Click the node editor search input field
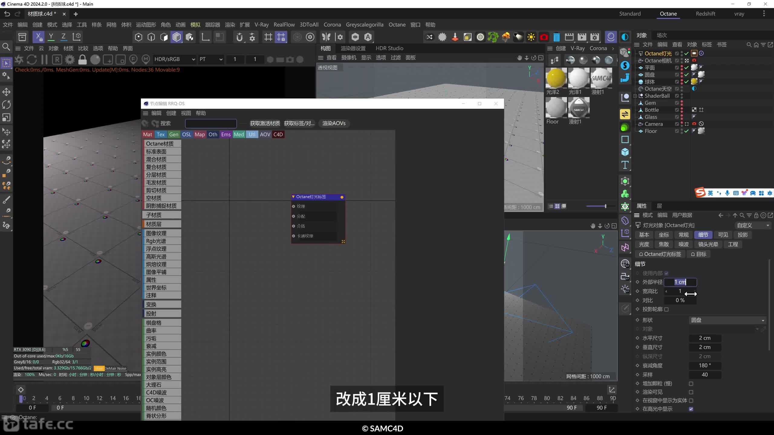 (x=211, y=123)
